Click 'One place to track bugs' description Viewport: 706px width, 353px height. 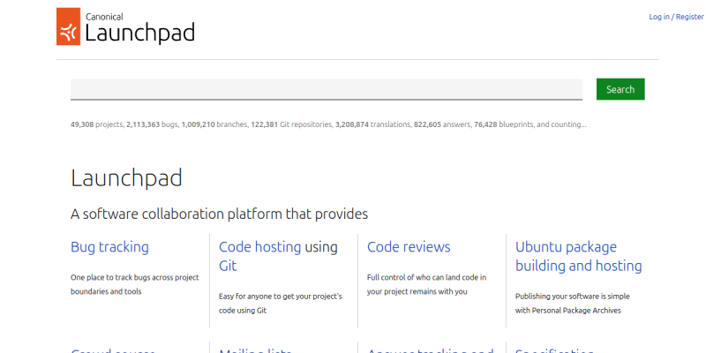(135, 284)
